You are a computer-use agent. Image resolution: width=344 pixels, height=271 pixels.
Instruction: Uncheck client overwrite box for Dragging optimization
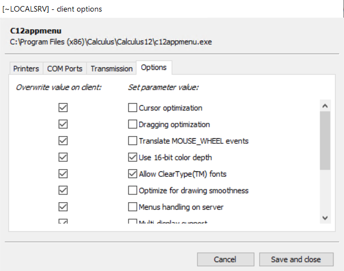click(x=63, y=124)
